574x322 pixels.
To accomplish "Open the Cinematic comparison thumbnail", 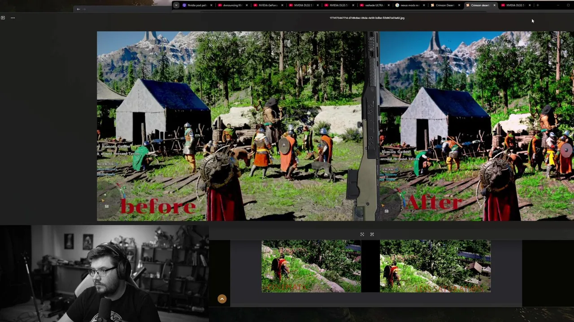I will click(x=311, y=266).
